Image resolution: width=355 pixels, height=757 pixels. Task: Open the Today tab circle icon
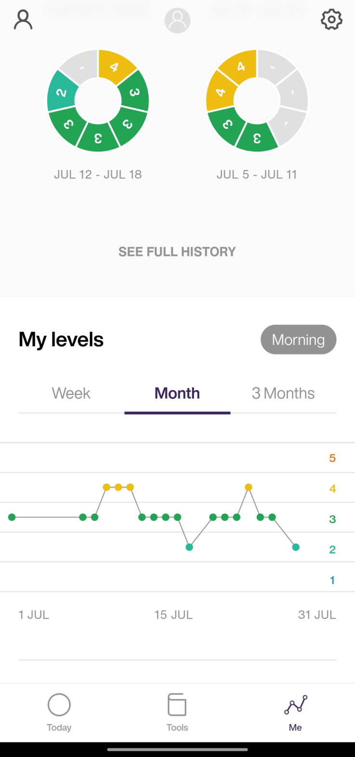59,705
